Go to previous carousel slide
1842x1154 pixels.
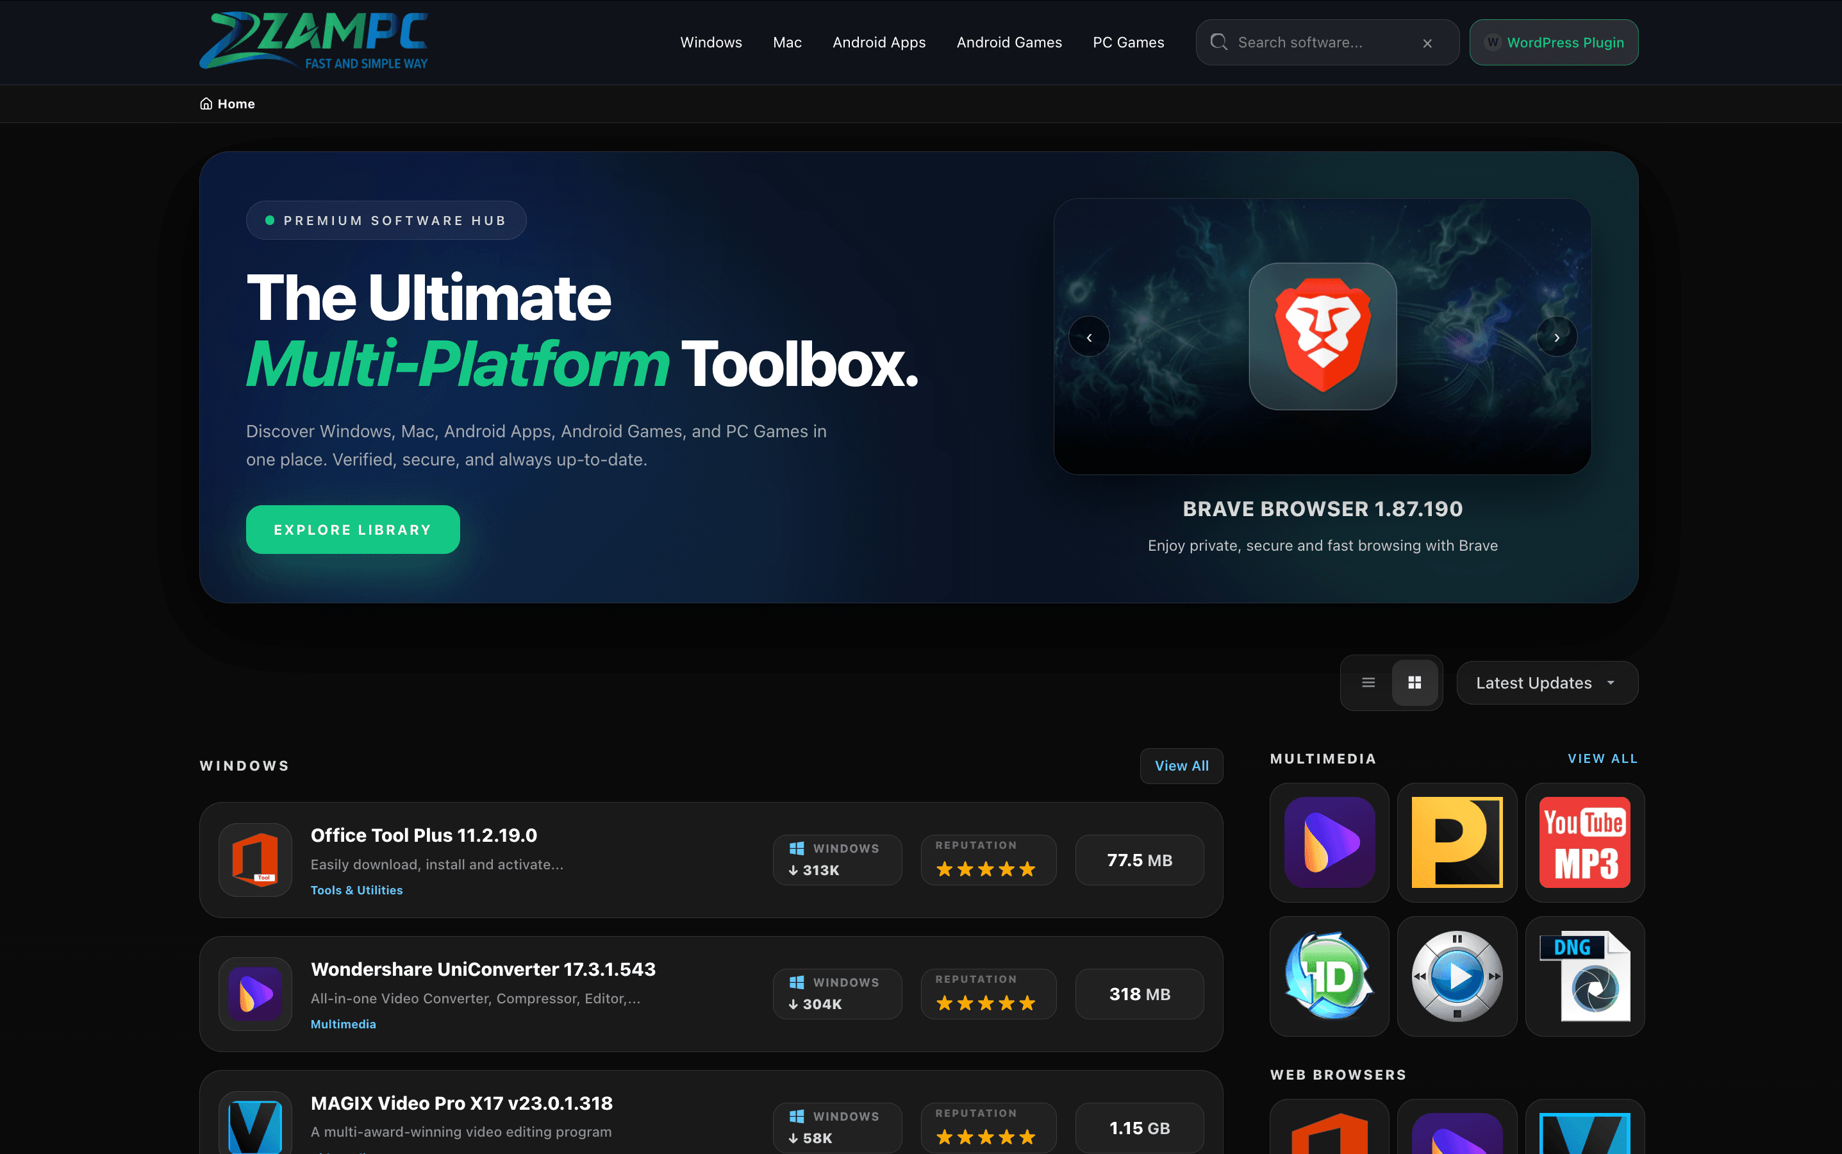coord(1089,337)
